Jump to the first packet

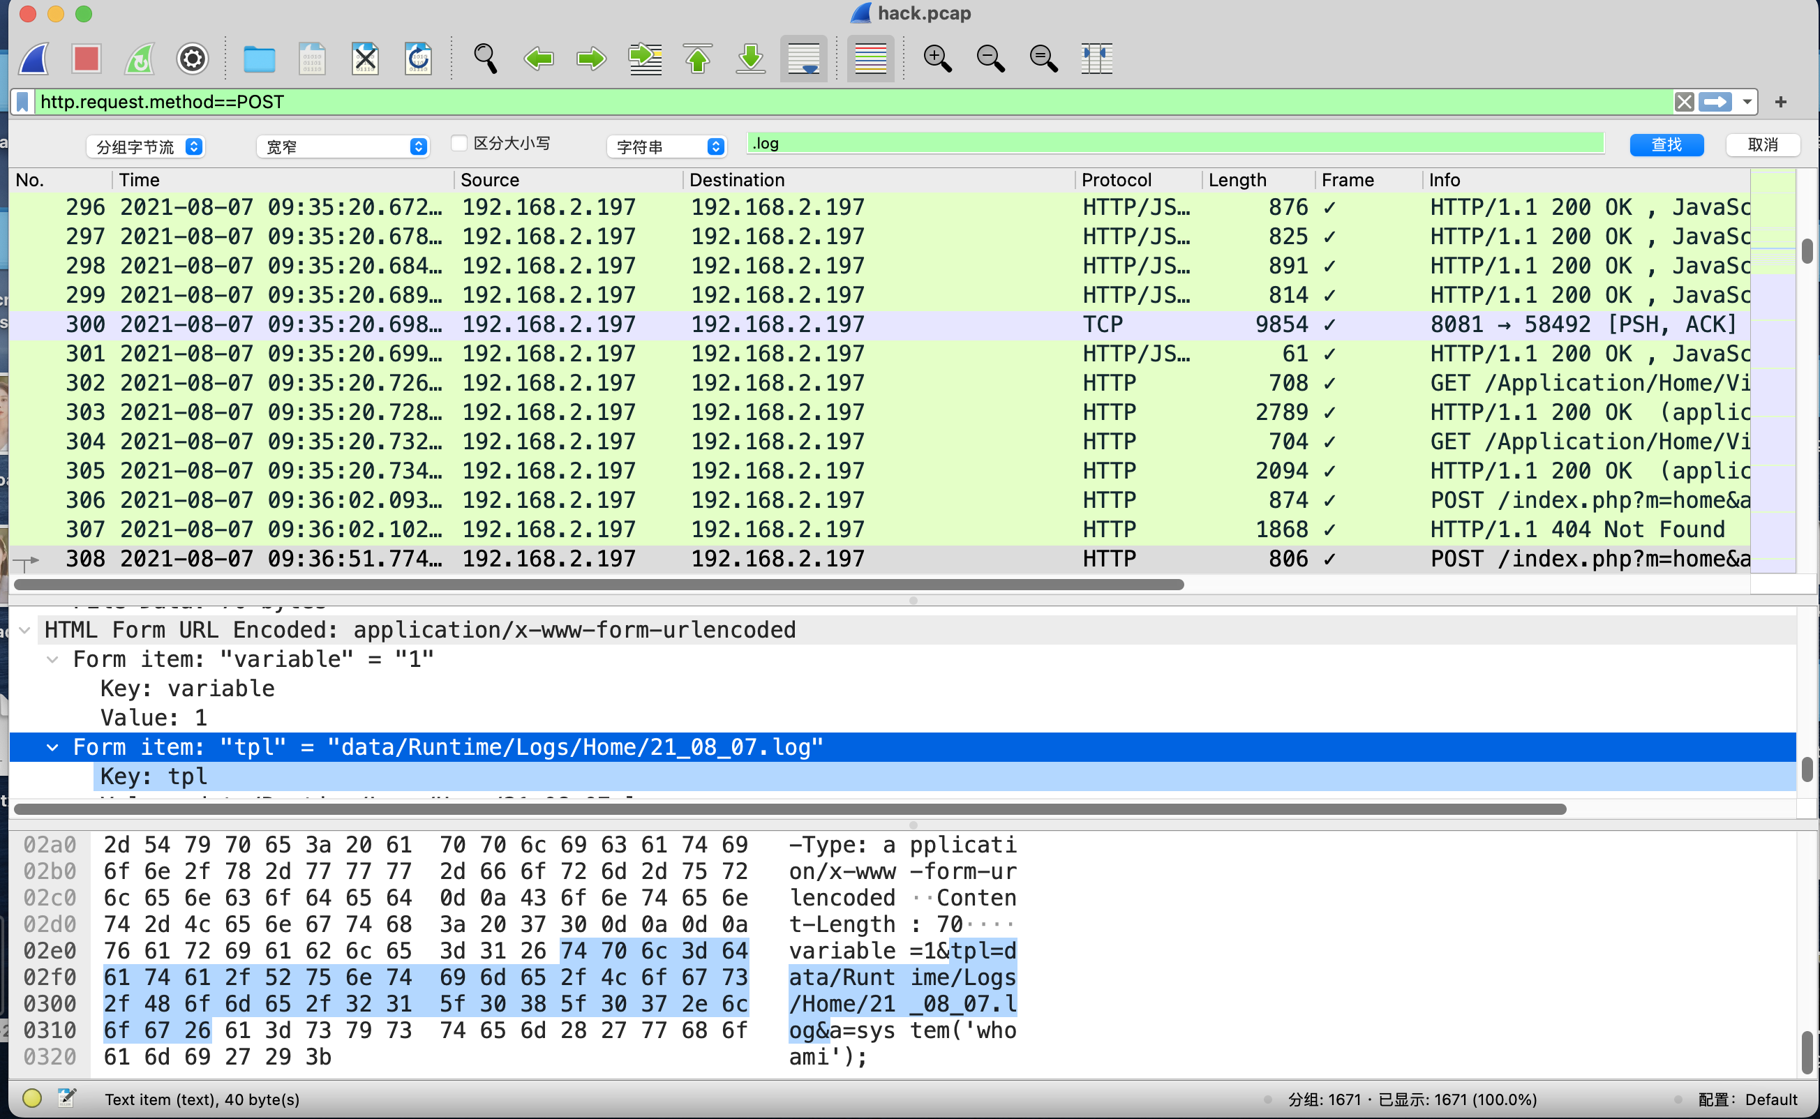click(x=698, y=59)
